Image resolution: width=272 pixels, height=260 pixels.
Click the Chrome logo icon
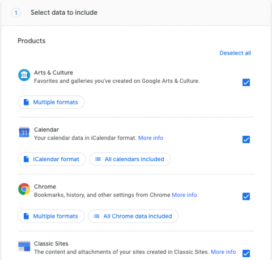(24, 189)
